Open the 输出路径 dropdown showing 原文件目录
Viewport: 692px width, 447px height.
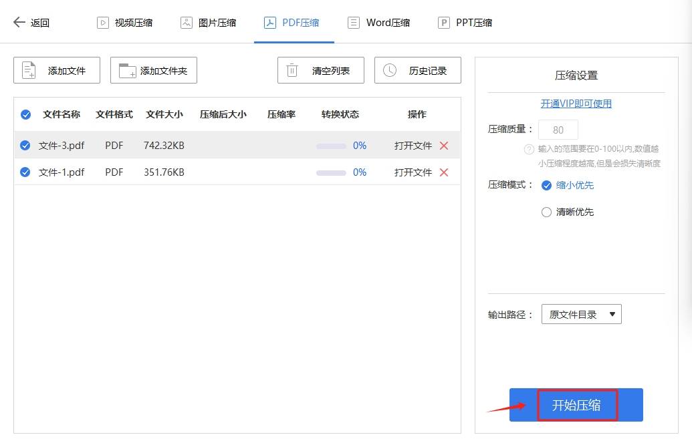[x=581, y=313]
